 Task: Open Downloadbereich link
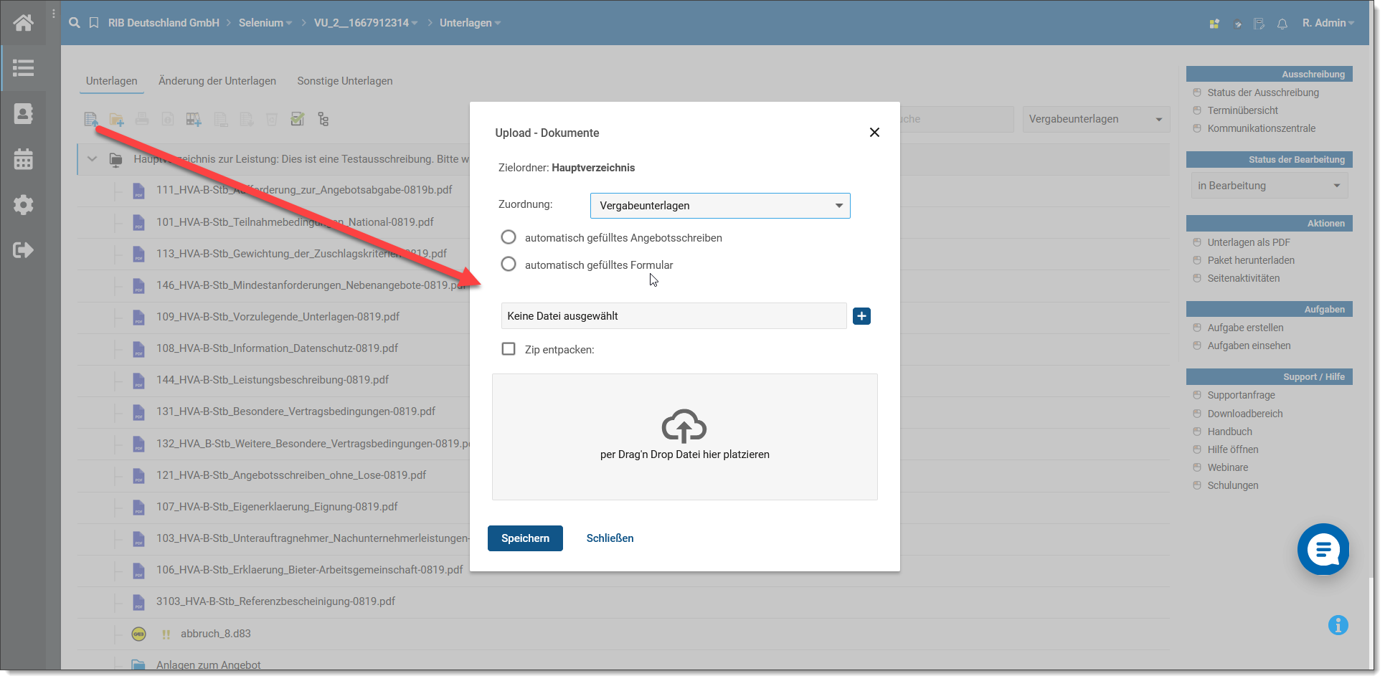(x=1245, y=414)
